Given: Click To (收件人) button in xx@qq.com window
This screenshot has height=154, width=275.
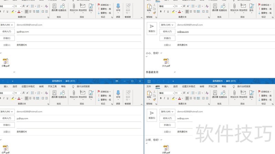Looking at the screenshot, I should click(x=167, y=118).
